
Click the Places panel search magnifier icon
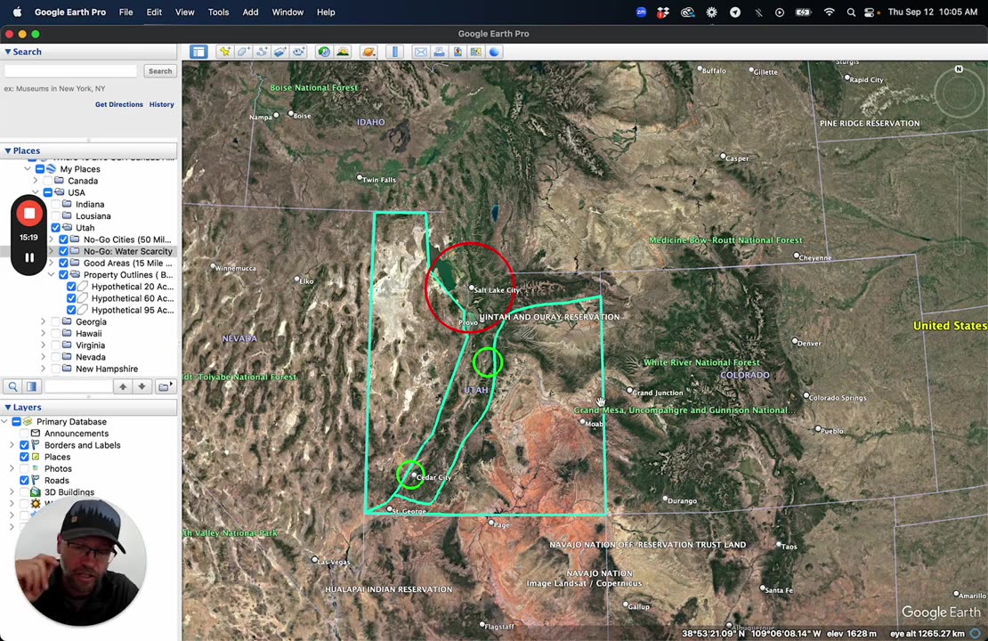[x=12, y=386]
